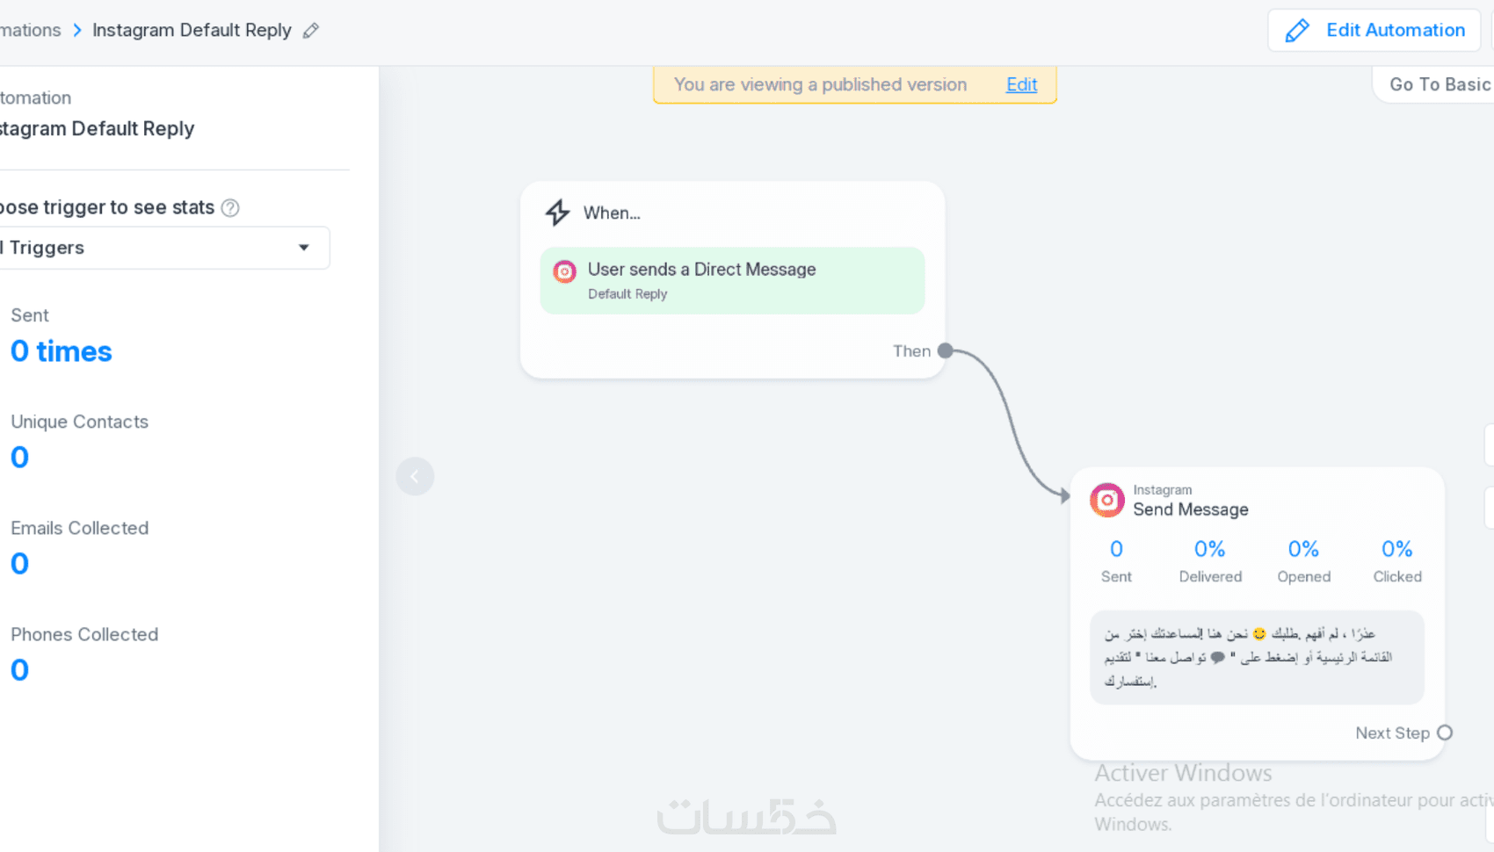Click the breadcrumb chevron arrow
Image resolution: width=1494 pixels, height=852 pixels.
77,31
